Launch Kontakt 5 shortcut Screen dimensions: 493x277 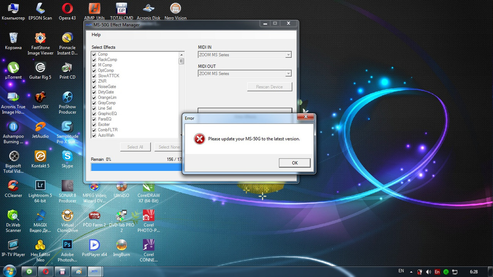coord(40,159)
